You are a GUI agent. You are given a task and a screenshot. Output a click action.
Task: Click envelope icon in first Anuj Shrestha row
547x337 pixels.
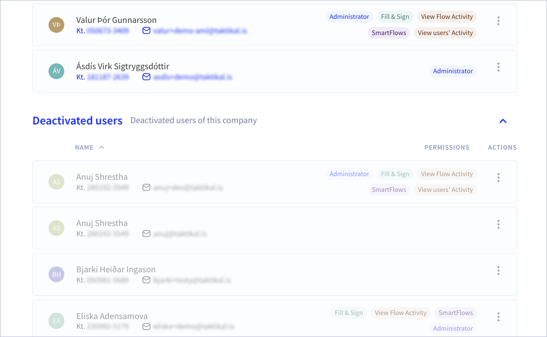[146, 187]
